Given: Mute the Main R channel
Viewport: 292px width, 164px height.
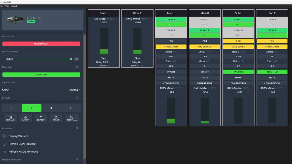Looking at the screenshot, I should coord(205,78).
